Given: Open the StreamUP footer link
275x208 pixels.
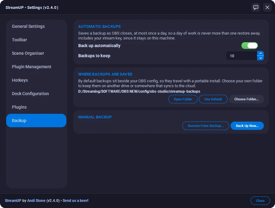Looking at the screenshot, I should point(13,201).
